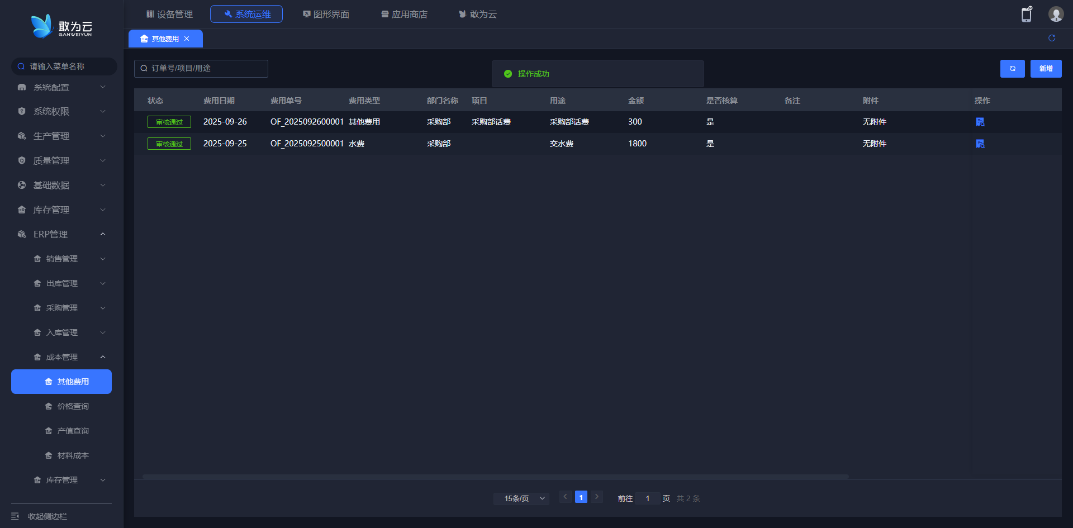Select 其他费用 sidebar item
Image resolution: width=1073 pixels, height=528 pixels.
(x=61, y=382)
